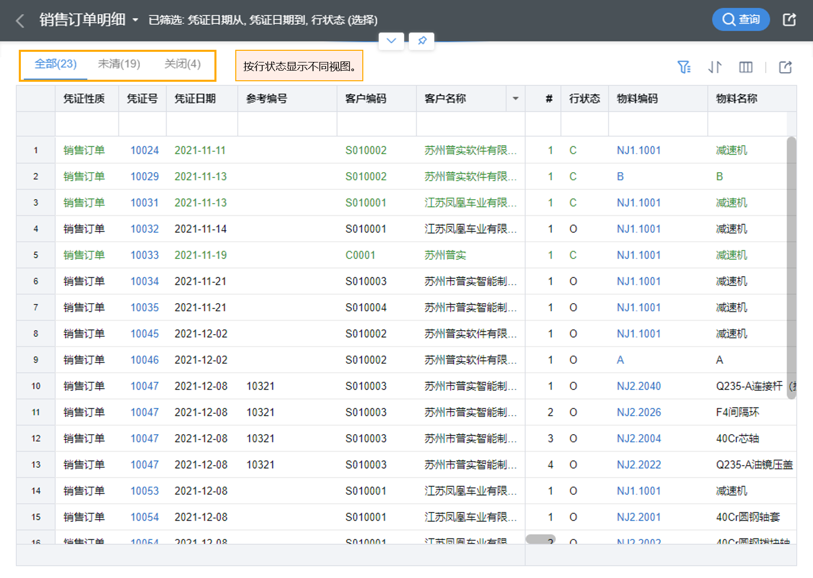813x578 pixels.
Task: Open the sort order icon
Action: pyautogui.click(x=715, y=67)
